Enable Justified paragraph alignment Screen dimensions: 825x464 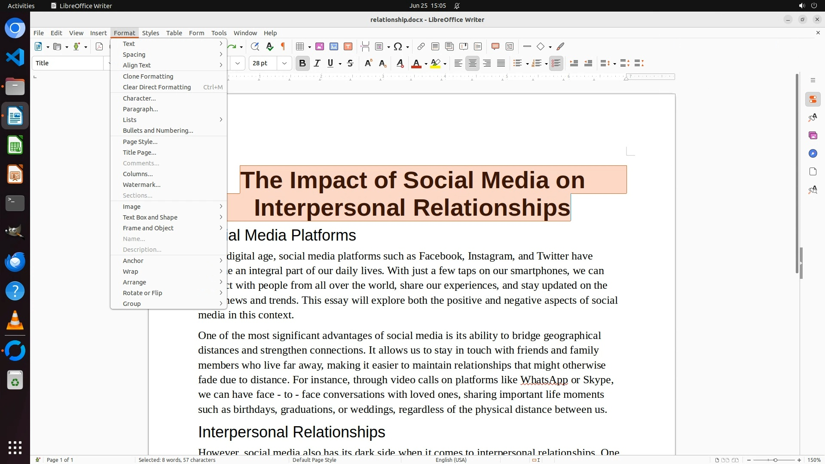[x=501, y=63]
